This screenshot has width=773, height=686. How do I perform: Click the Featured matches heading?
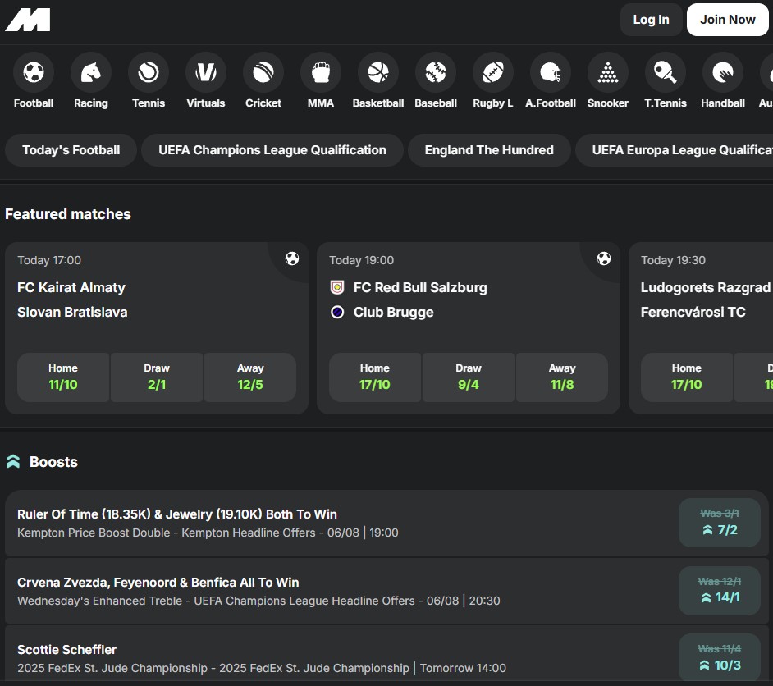(x=68, y=214)
